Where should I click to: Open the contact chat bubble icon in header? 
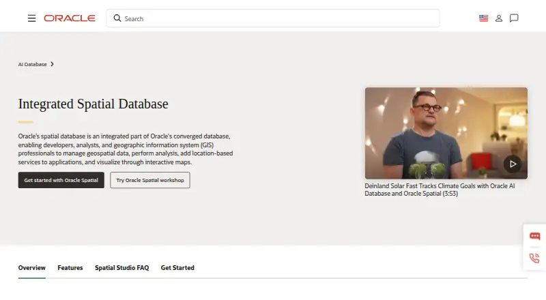[514, 18]
